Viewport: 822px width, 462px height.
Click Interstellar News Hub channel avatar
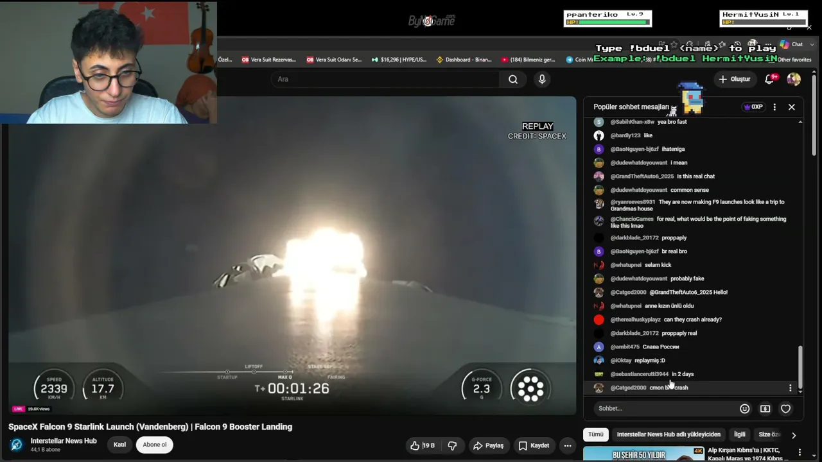[17, 445]
